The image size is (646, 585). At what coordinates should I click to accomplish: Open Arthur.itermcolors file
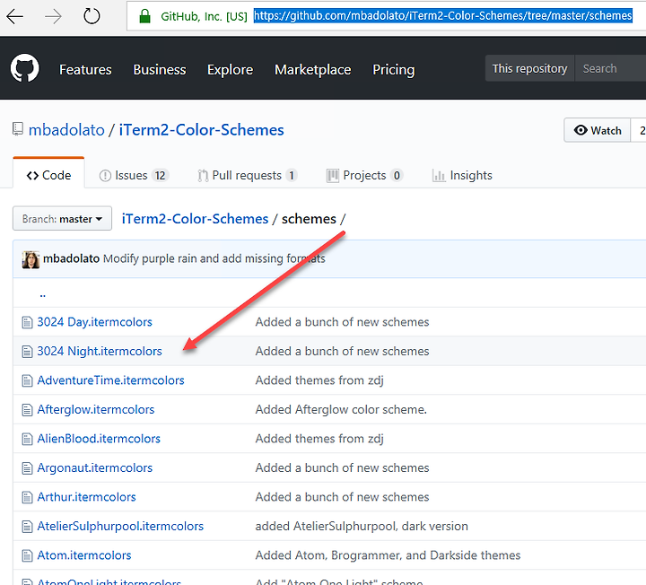coord(86,497)
